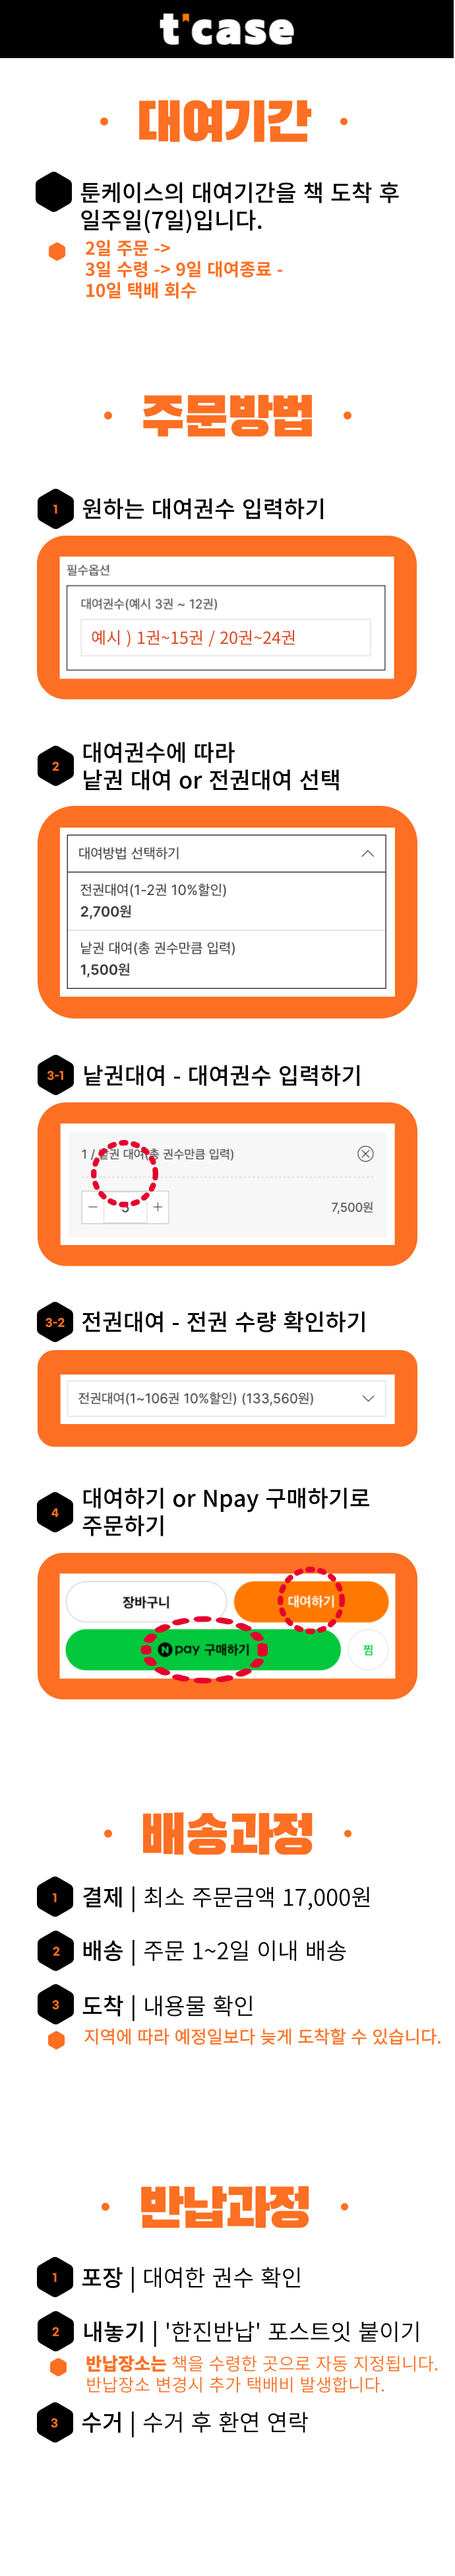Screen dimensions: 455x2576
Task: Click the t'case logo in header
Action: [x=226, y=29]
